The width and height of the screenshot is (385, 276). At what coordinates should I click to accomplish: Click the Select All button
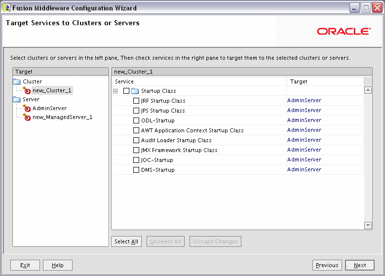pos(126,241)
